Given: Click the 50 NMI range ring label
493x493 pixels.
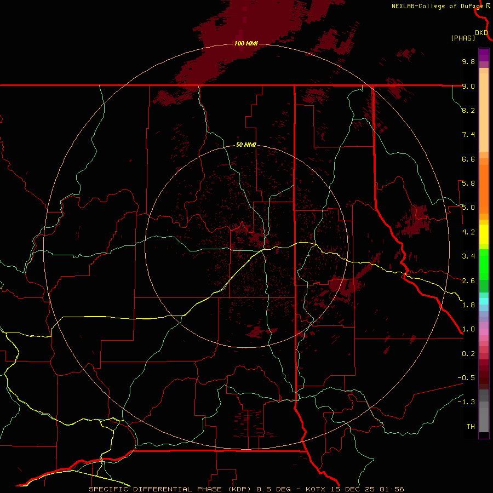Looking at the screenshot, I should click(x=246, y=145).
